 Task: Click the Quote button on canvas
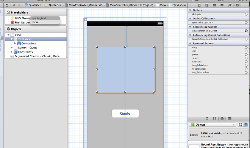[125, 114]
